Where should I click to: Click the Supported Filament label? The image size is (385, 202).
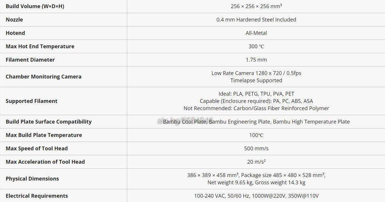coord(31,101)
